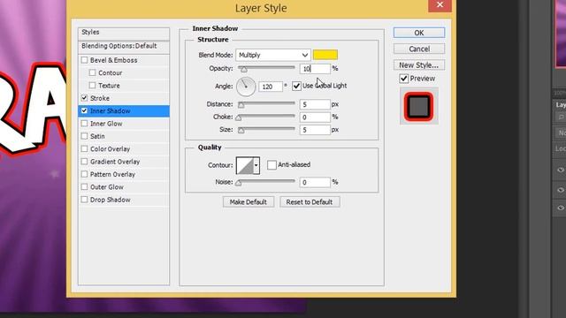Click the Size slider handle
Viewport: 566px width, 318px height.
click(241, 130)
